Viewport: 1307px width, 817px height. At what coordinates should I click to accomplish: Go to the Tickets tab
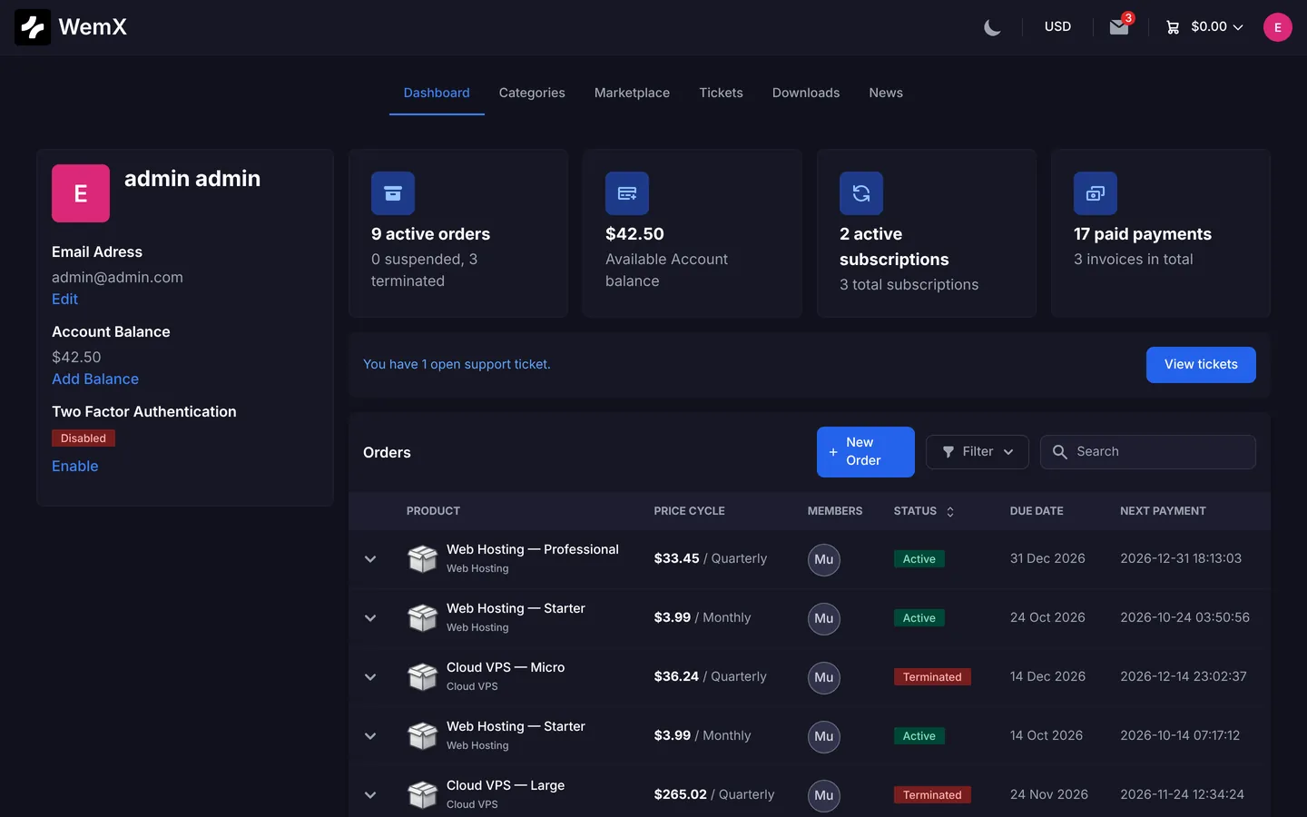721,93
